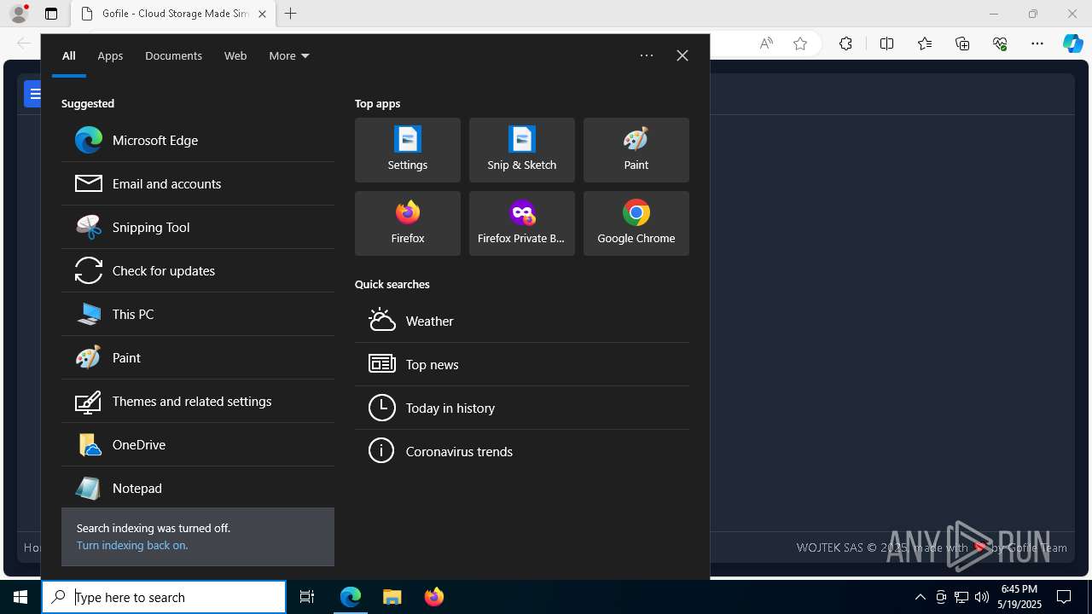Open This PC from suggestions

click(x=198, y=314)
